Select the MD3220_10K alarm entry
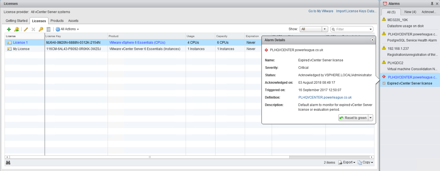Screen dimensions: 440x171 (410, 23)
